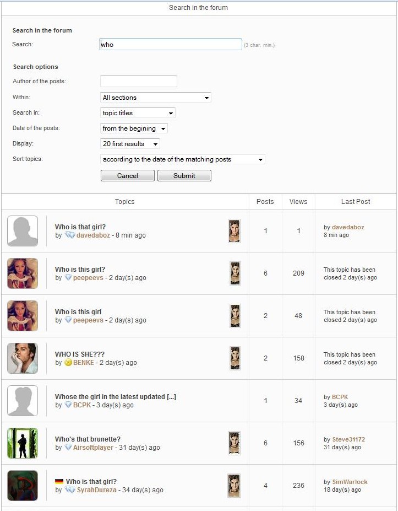Image resolution: width=398 pixels, height=511 pixels.
Task: Click the diamond badge next to BCPK
Action: 68,405
